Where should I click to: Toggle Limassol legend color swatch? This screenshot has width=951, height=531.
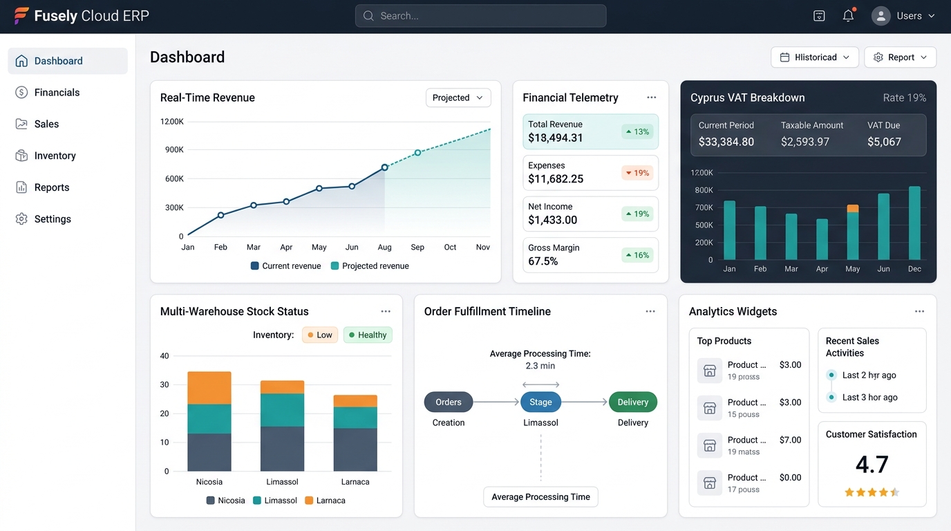tap(257, 501)
